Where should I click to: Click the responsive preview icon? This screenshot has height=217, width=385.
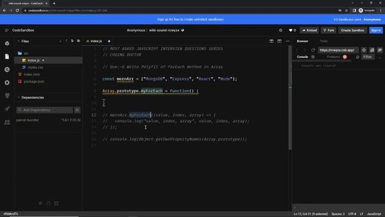(x=372, y=50)
